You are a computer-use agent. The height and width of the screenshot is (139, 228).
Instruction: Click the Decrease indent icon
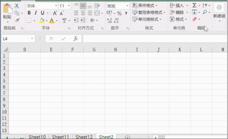coord(76,21)
